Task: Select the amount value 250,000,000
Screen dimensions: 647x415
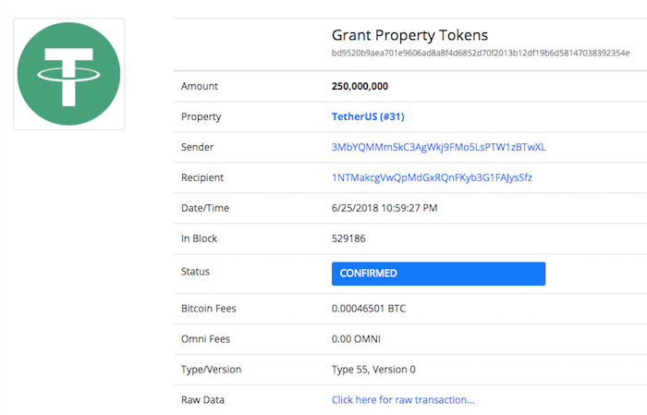Action: (x=360, y=86)
